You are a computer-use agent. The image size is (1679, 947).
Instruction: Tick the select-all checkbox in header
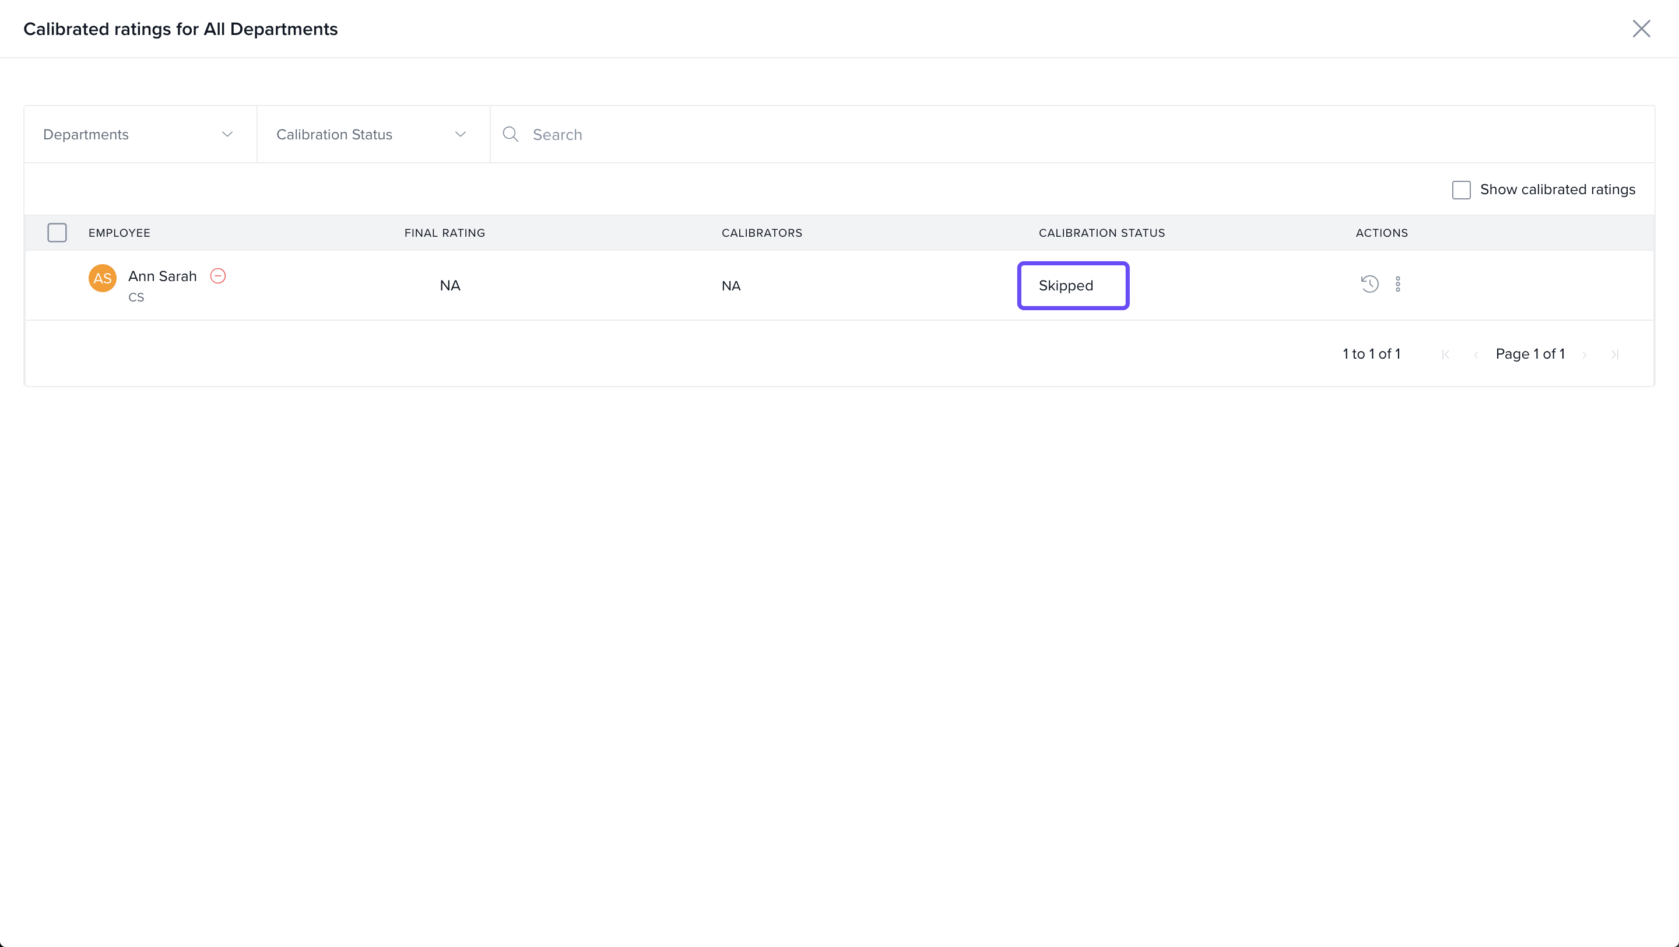click(57, 233)
